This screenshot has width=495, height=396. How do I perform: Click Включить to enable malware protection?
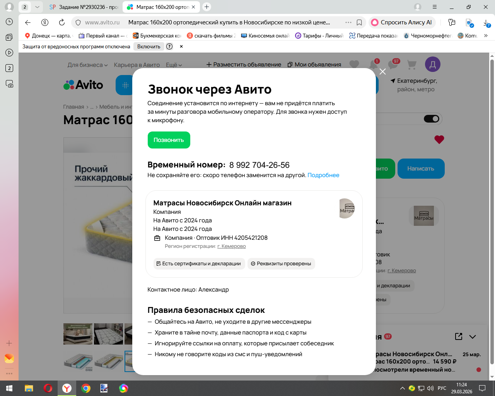point(148,46)
